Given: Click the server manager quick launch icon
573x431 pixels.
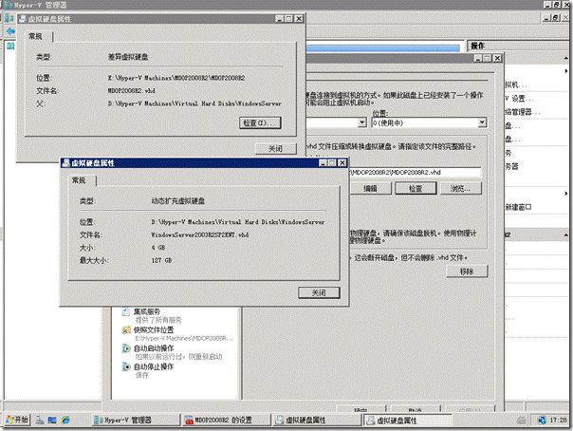Looking at the screenshot, I should click(40, 421).
